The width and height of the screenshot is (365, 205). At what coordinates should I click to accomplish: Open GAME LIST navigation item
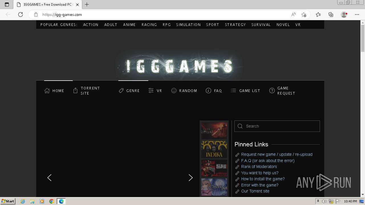point(245,91)
